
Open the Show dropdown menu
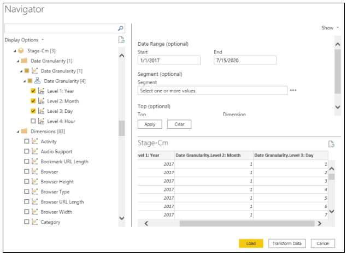point(330,28)
